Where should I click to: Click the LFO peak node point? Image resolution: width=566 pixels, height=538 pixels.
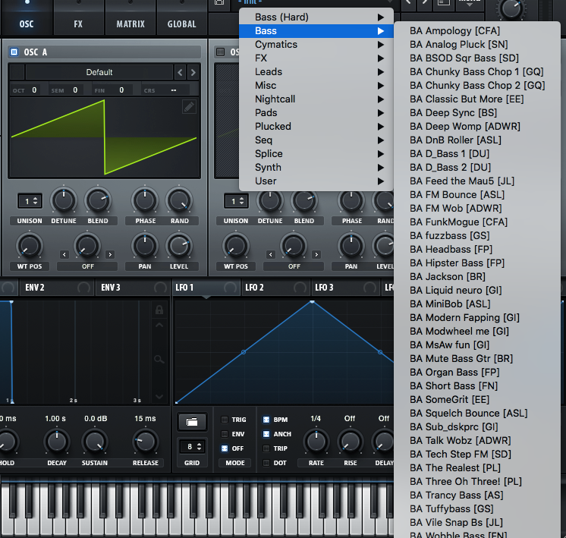(313, 301)
